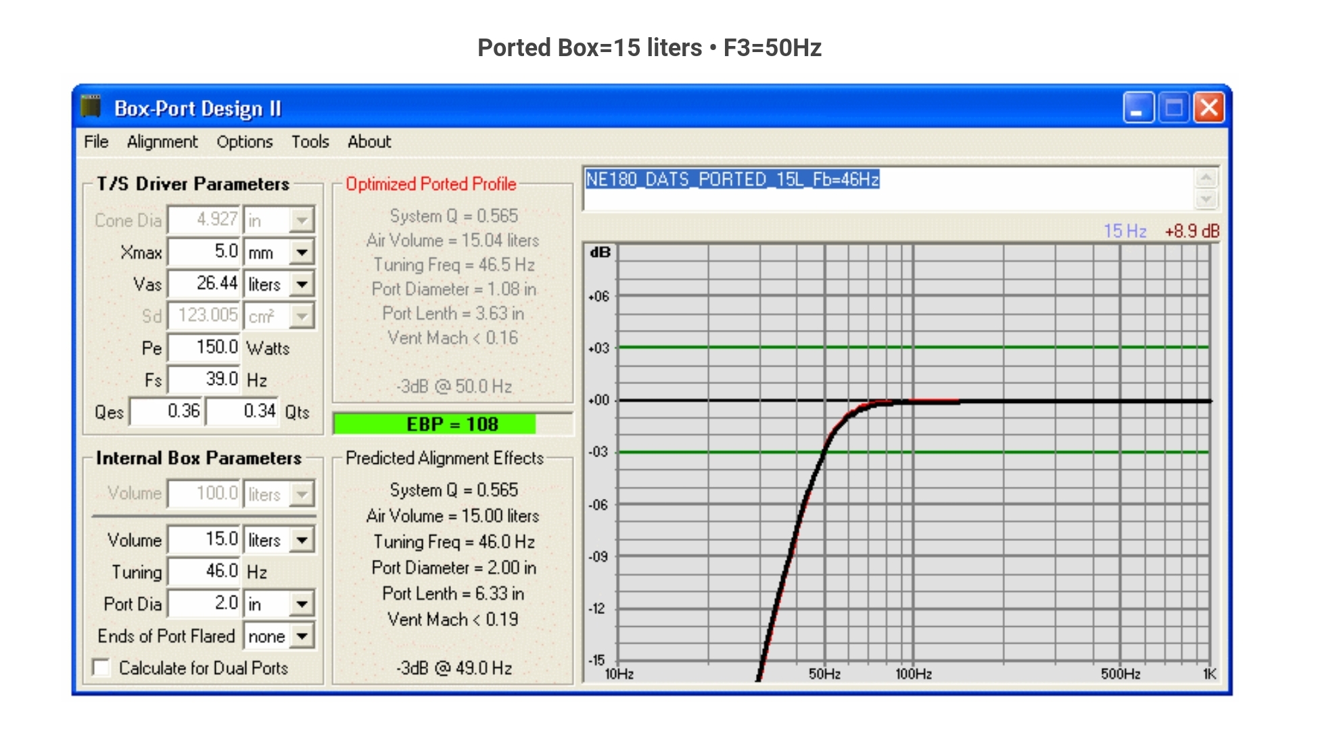The image size is (1318, 735).
Task: Minimize the Box-Port Design II window
Action: click(1137, 108)
